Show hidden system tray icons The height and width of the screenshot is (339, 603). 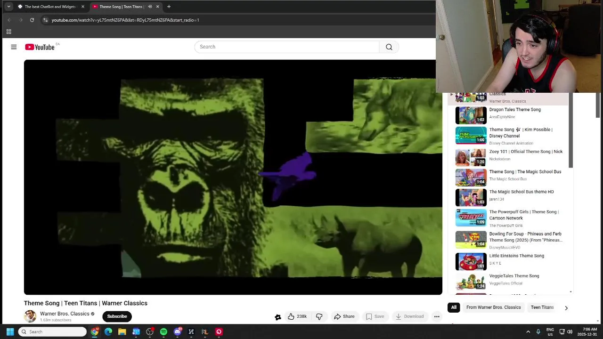pos(528,332)
